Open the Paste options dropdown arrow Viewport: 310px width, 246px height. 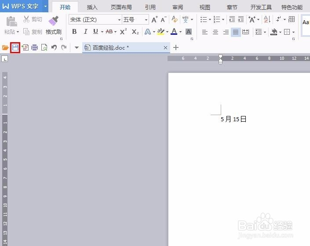tap(18, 32)
